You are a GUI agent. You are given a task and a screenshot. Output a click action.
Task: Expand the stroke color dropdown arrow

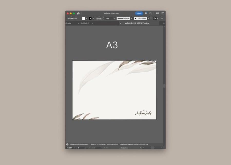tap(93, 18)
